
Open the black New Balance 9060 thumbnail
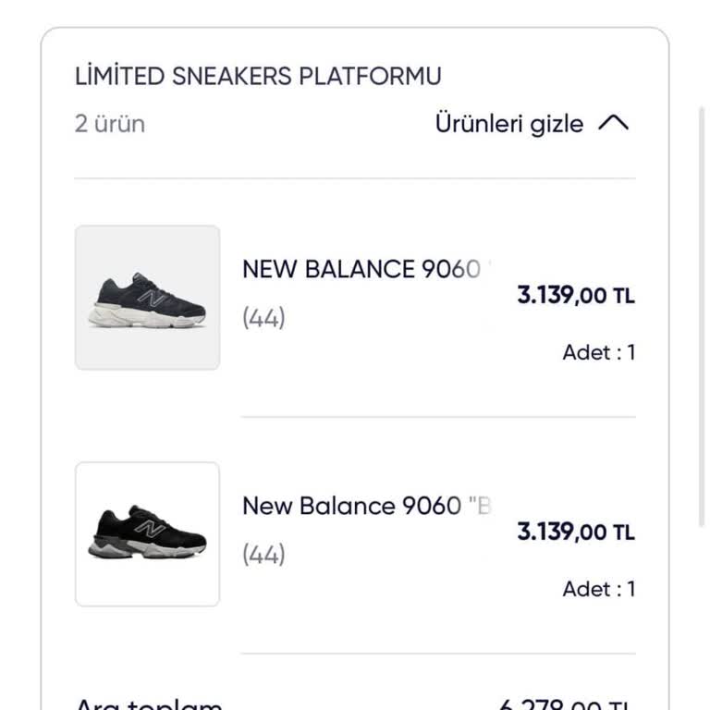pos(148,534)
